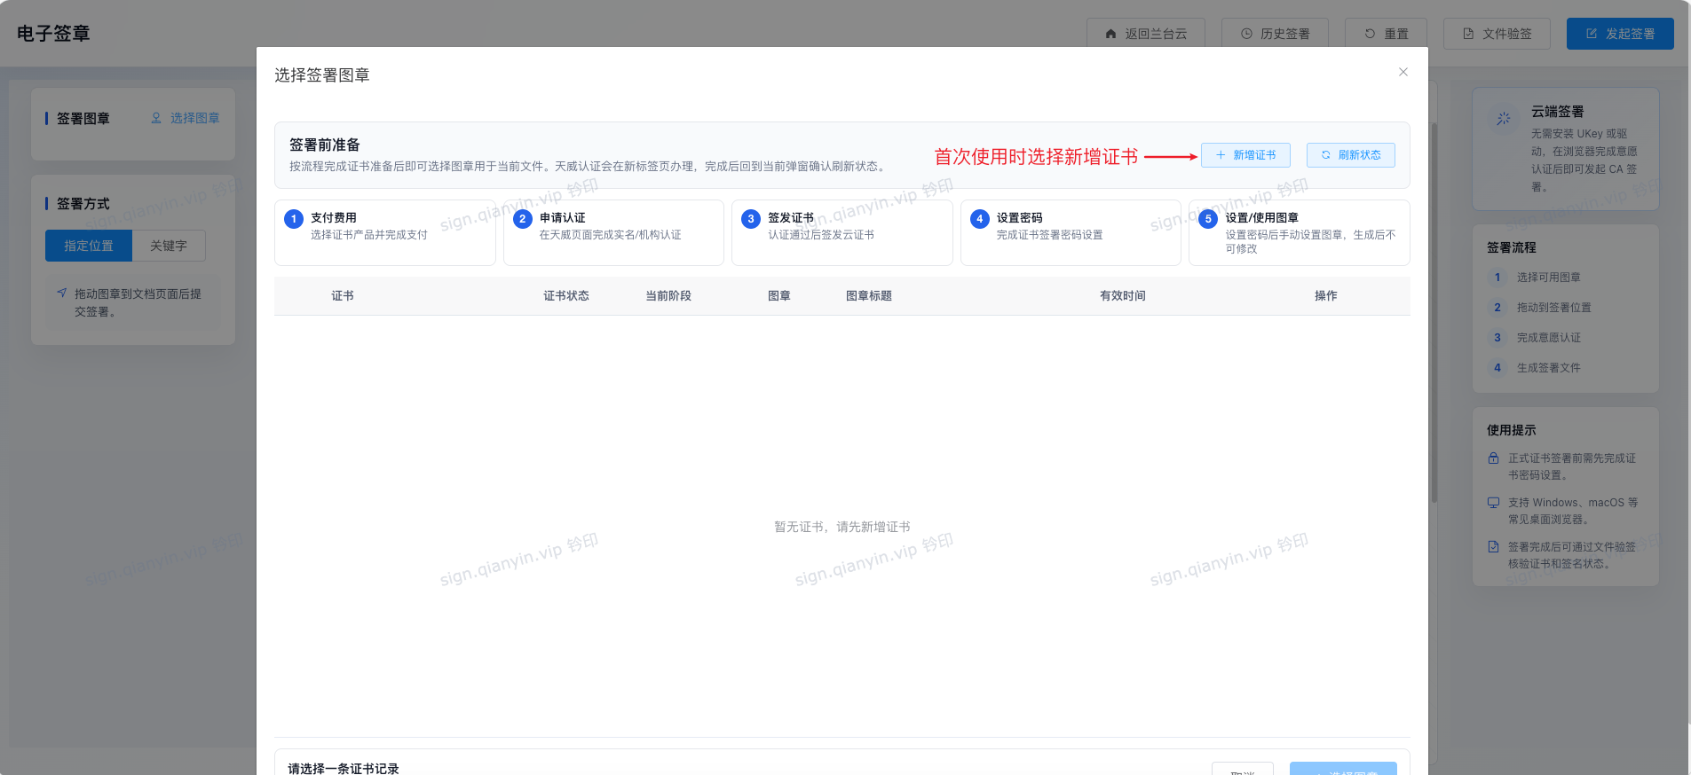This screenshot has width=1691, height=775.
Task: Click the 签署方式 section heading
Action: tap(83, 204)
